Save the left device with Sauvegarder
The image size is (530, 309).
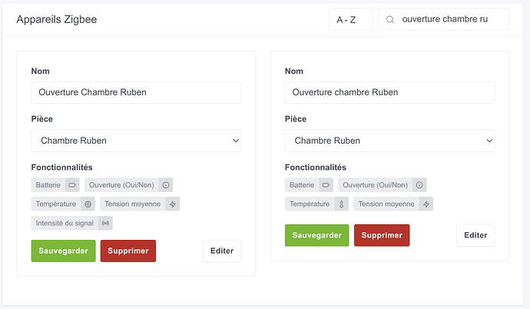point(63,251)
